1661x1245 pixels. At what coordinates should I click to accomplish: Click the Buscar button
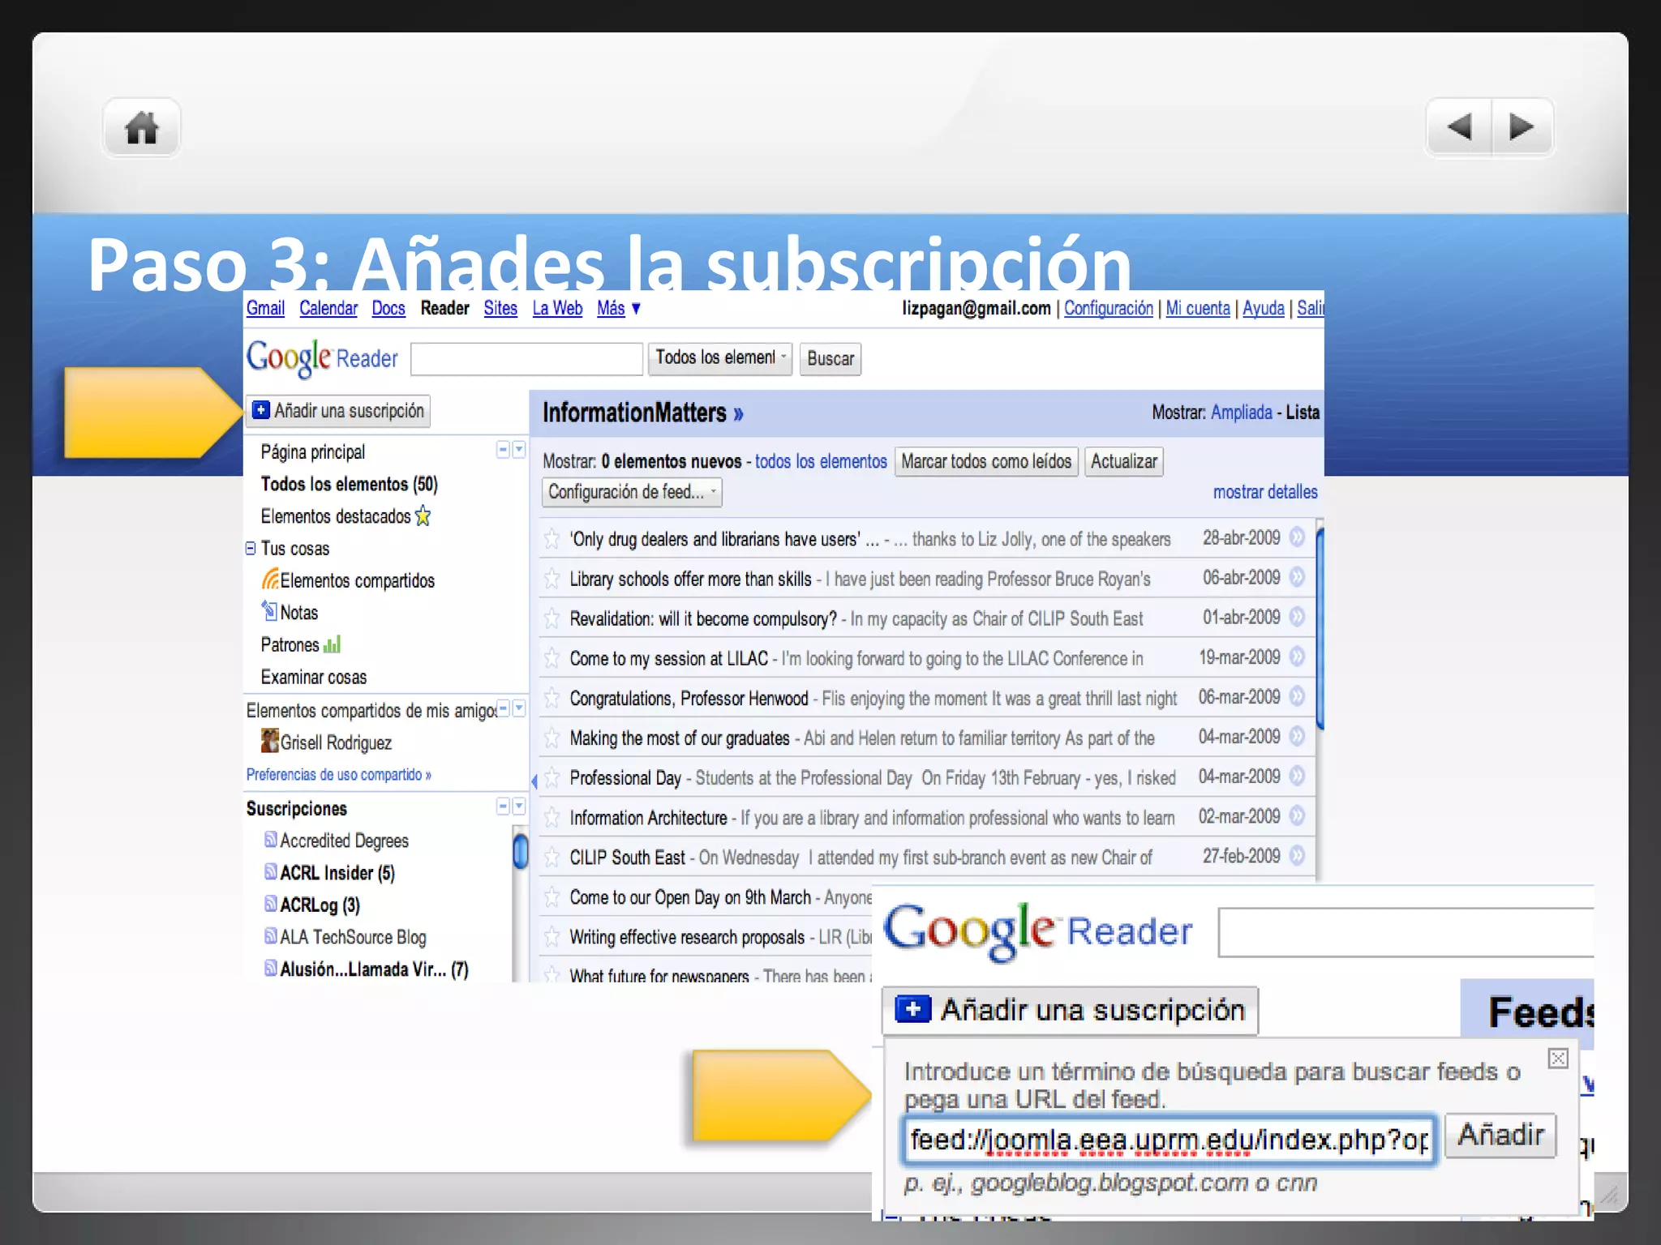pyautogui.click(x=830, y=358)
